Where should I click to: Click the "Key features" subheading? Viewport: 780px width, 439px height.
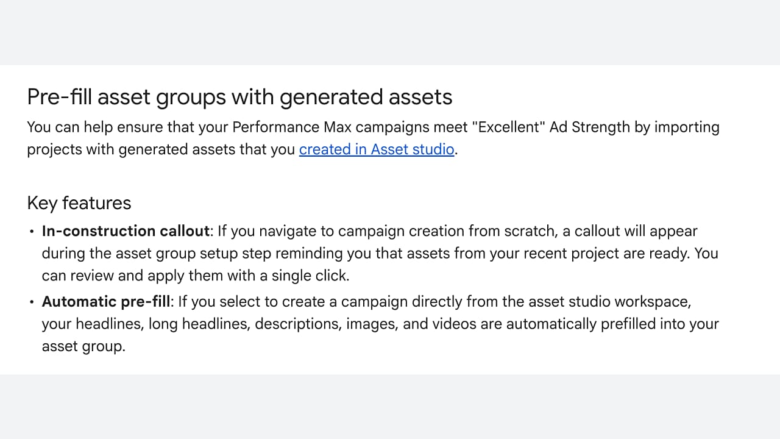(x=79, y=203)
